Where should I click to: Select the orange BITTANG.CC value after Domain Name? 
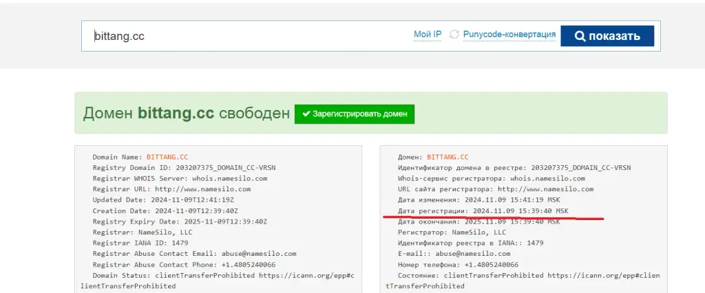point(167,158)
